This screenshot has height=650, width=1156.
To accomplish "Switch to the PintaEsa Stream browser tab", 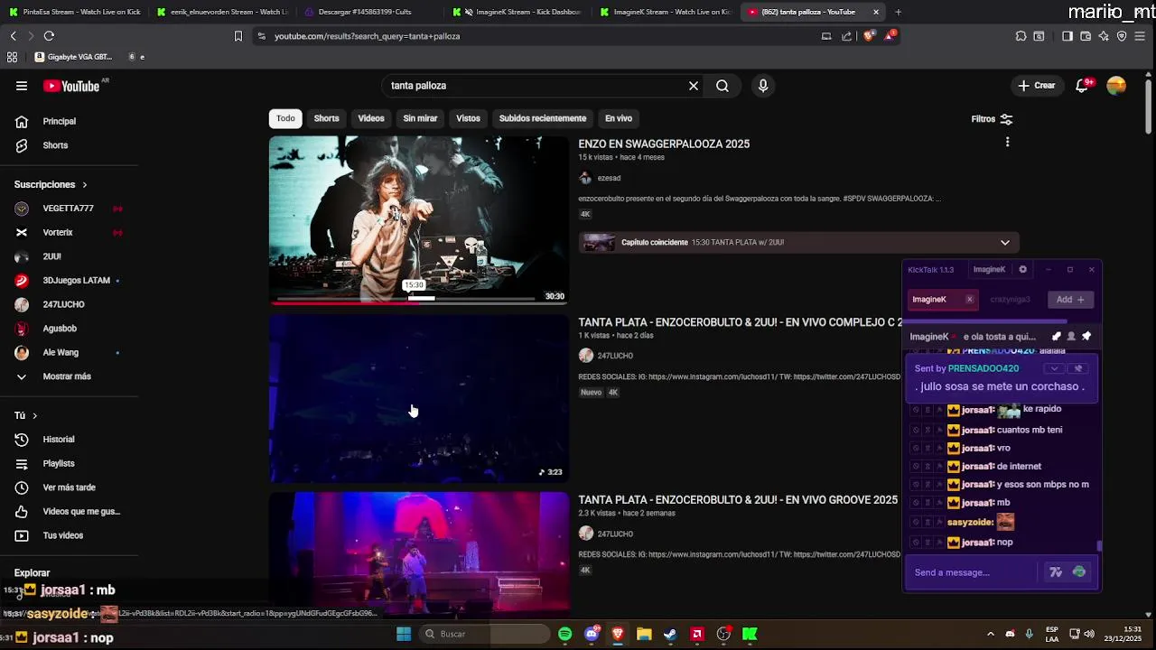I will tap(74, 12).
